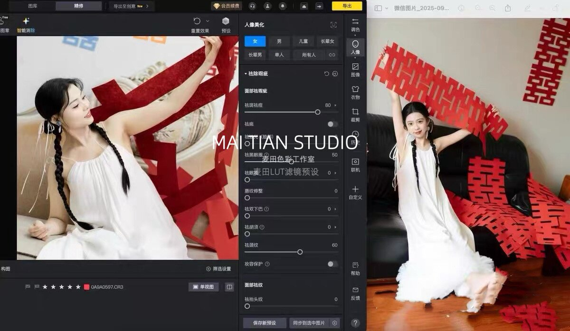Select the 女 female portrait category

pyautogui.click(x=255, y=41)
